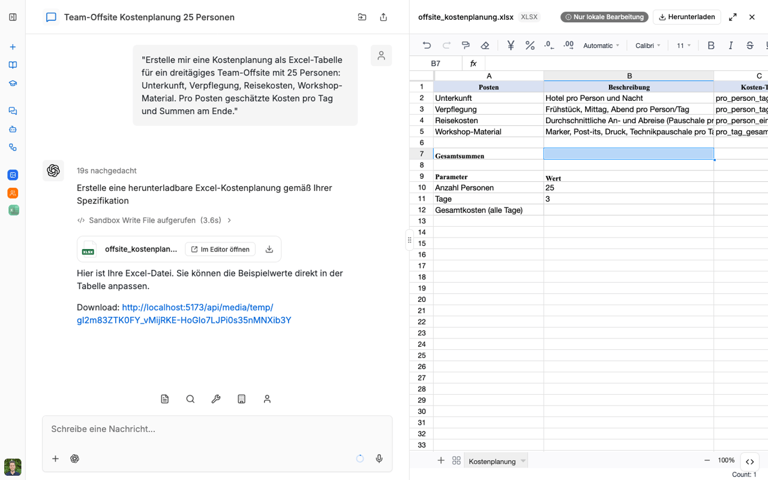Click the cell name box B7
This screenshot has height=480, width=768.
pos(436,63)
